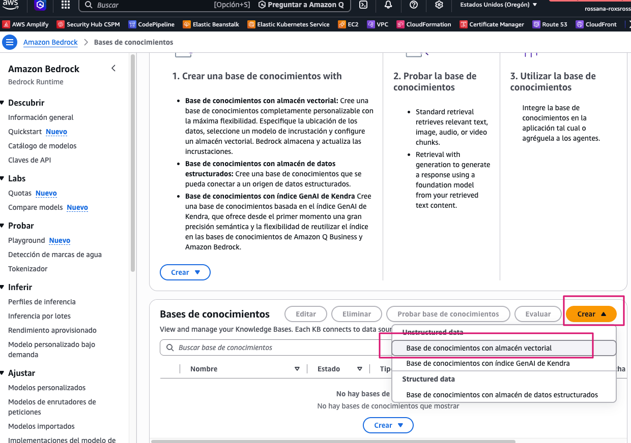The width and height of the screenshot is (631, 443).
Task: Click Buscar base de conocimientos field
Action: click(x=276, y=347)
